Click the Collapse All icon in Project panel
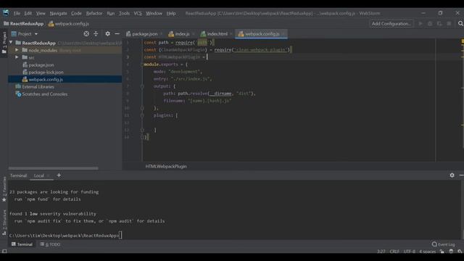464x261 pixels. pos(96,34)
